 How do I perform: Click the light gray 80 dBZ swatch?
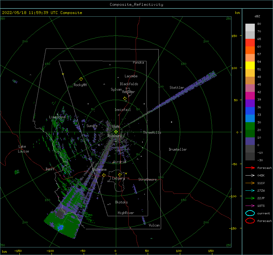click(x=250, y=27)
